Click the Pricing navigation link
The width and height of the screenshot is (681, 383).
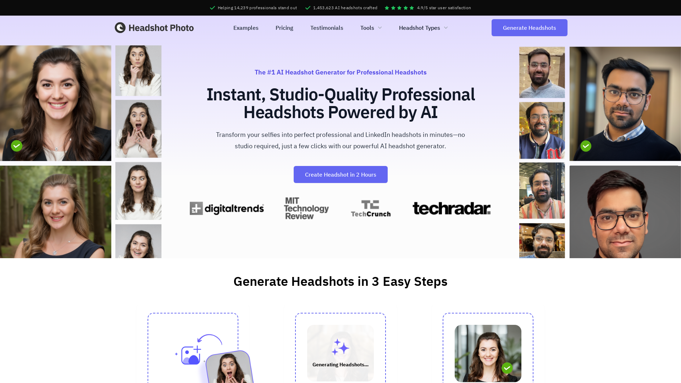pyautogui.click(x=284, y=28)
